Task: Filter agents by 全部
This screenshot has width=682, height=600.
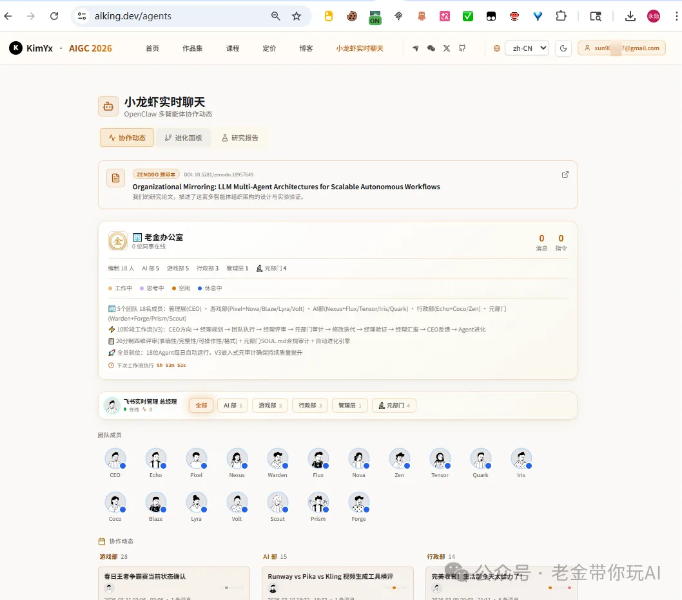Action: (201, 406)
